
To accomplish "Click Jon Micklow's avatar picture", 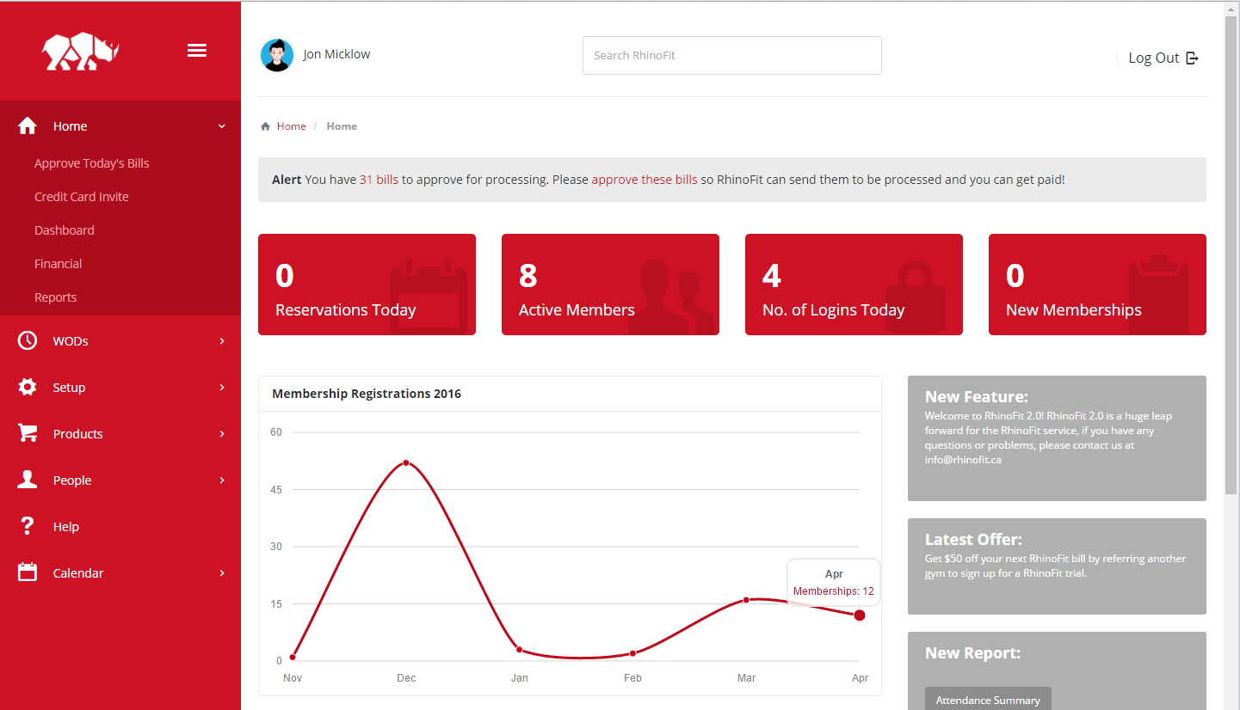I will click(277, 55).
